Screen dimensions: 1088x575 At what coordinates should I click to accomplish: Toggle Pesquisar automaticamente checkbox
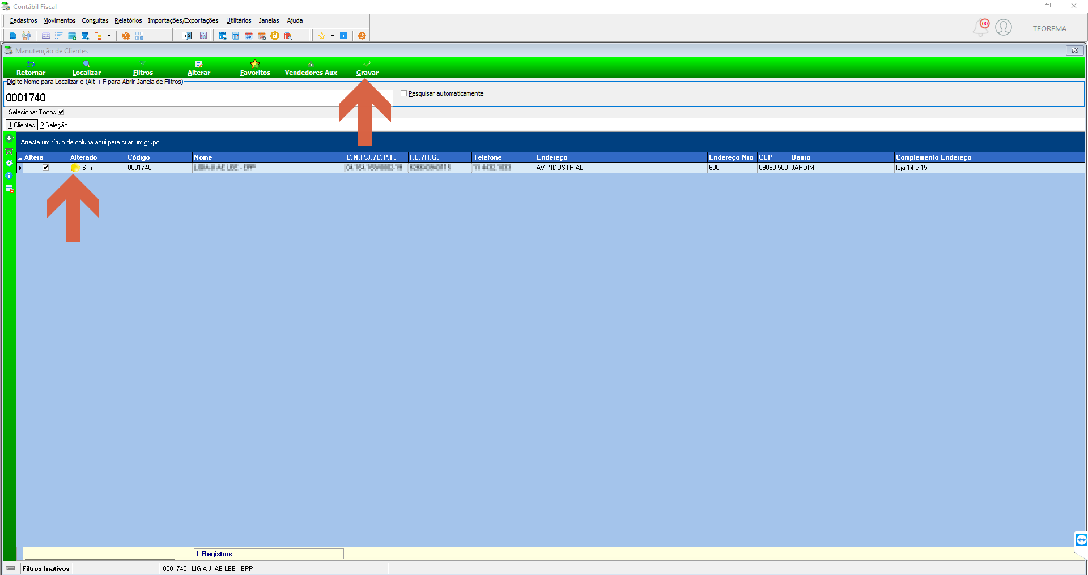[404, 93]
